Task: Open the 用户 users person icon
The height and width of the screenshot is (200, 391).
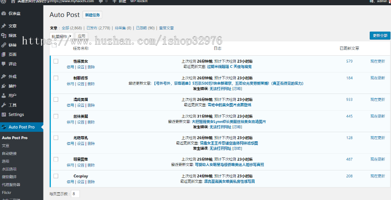Action: [x=3, y=96]
